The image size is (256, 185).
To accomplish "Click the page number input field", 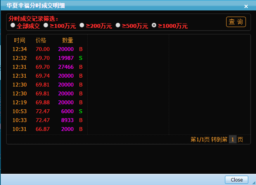I will coord(232,139).
